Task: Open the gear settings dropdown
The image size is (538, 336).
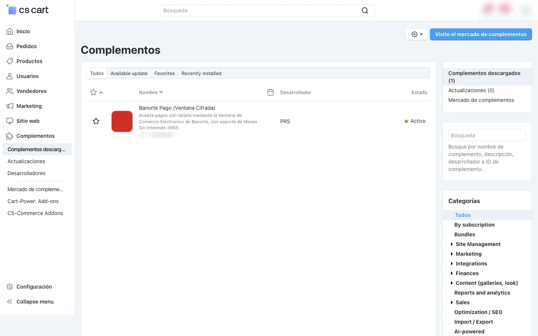Action: (417, 34)
